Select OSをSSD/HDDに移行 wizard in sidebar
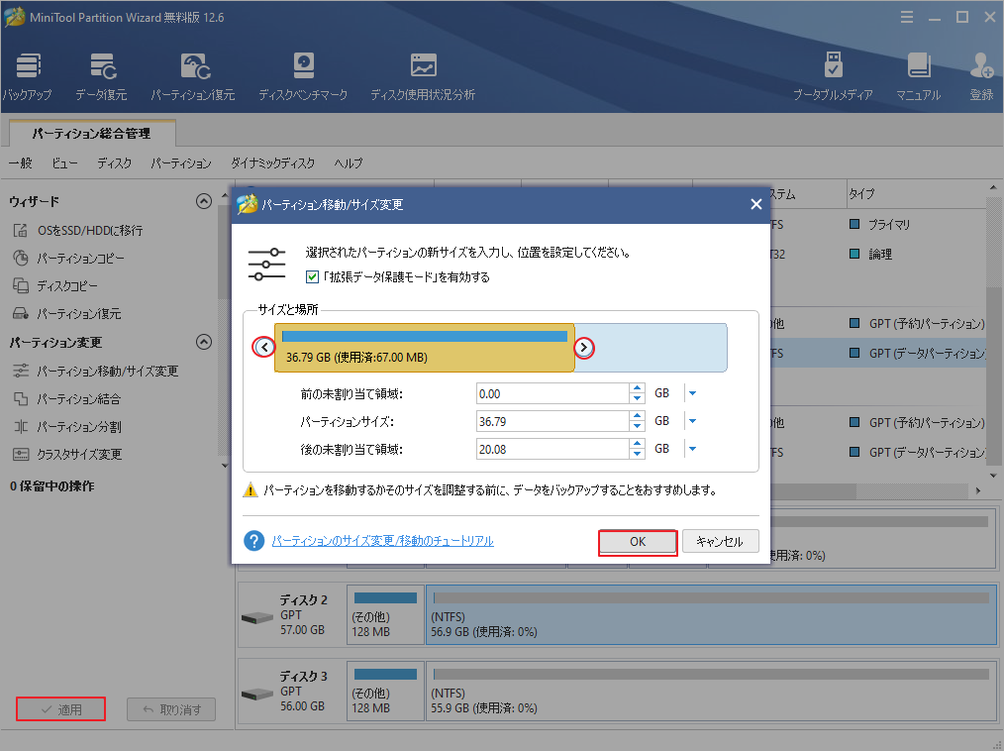The image size is (1004, 751). tap(89, 230)
